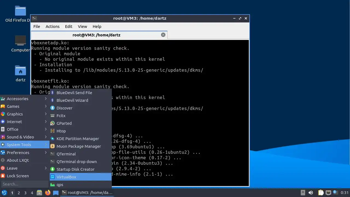
Task: Click the Internet category icon
Action: (3, 122)
